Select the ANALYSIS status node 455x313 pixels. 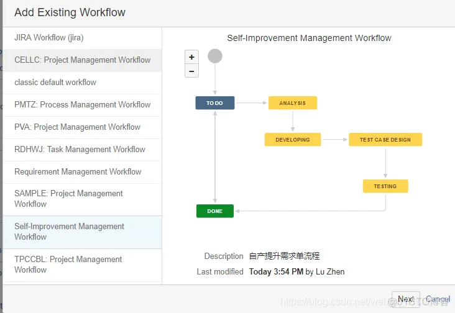293,103
